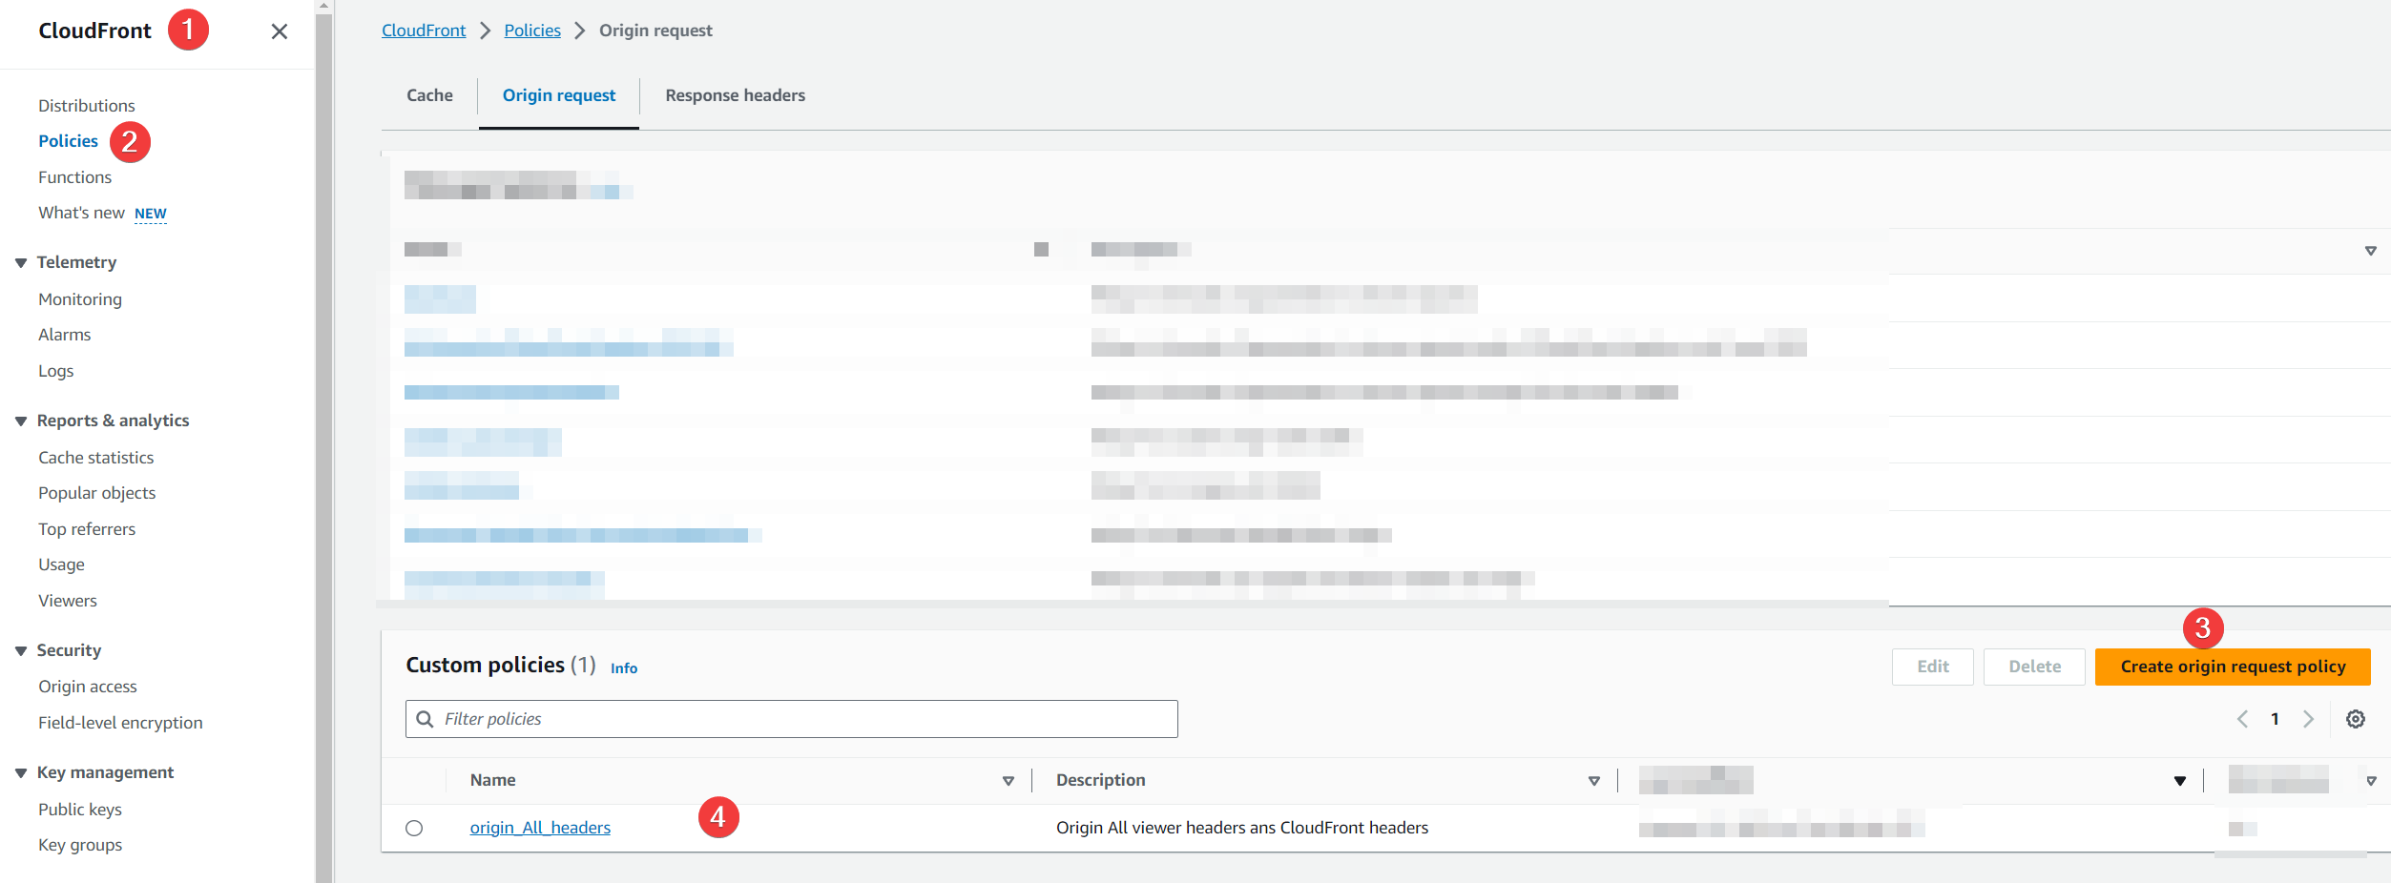Collapse the Security section
Screen dimensions: 2391x883
[x=21, y=650]
